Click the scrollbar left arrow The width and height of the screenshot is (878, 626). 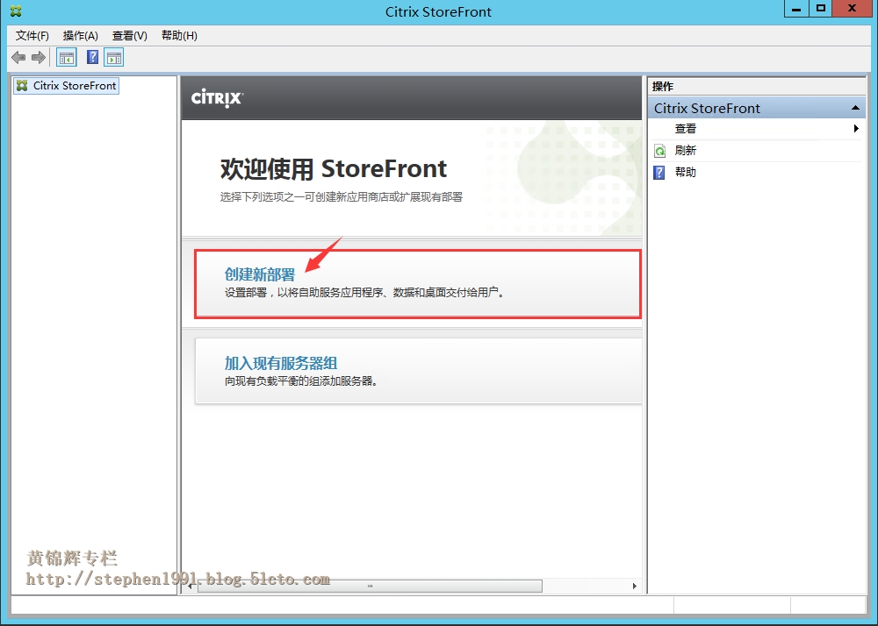point(191,586)
